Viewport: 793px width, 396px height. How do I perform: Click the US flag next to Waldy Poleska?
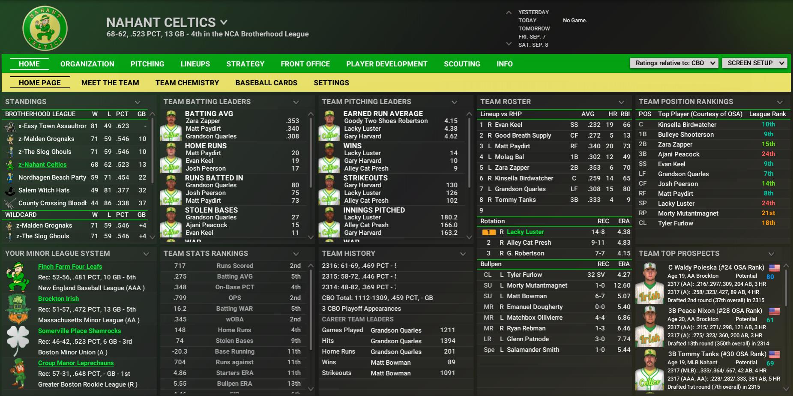(x=774, y=268)
